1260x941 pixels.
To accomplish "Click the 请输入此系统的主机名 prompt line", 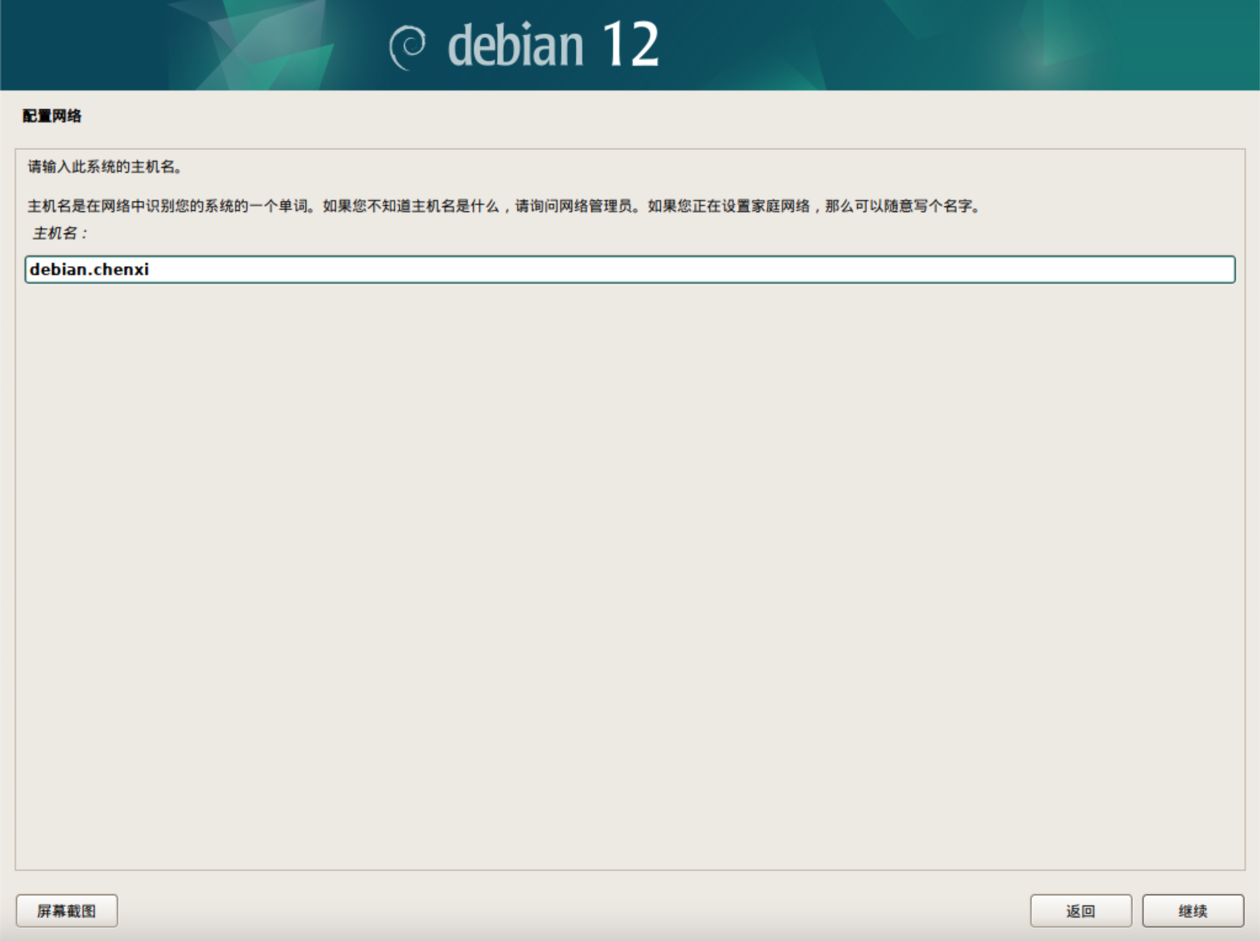I will [105, 167].
